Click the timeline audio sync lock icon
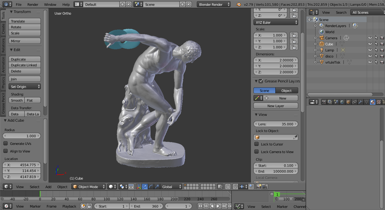This screenshot has width=385, height=210. (x=89, y=206)
